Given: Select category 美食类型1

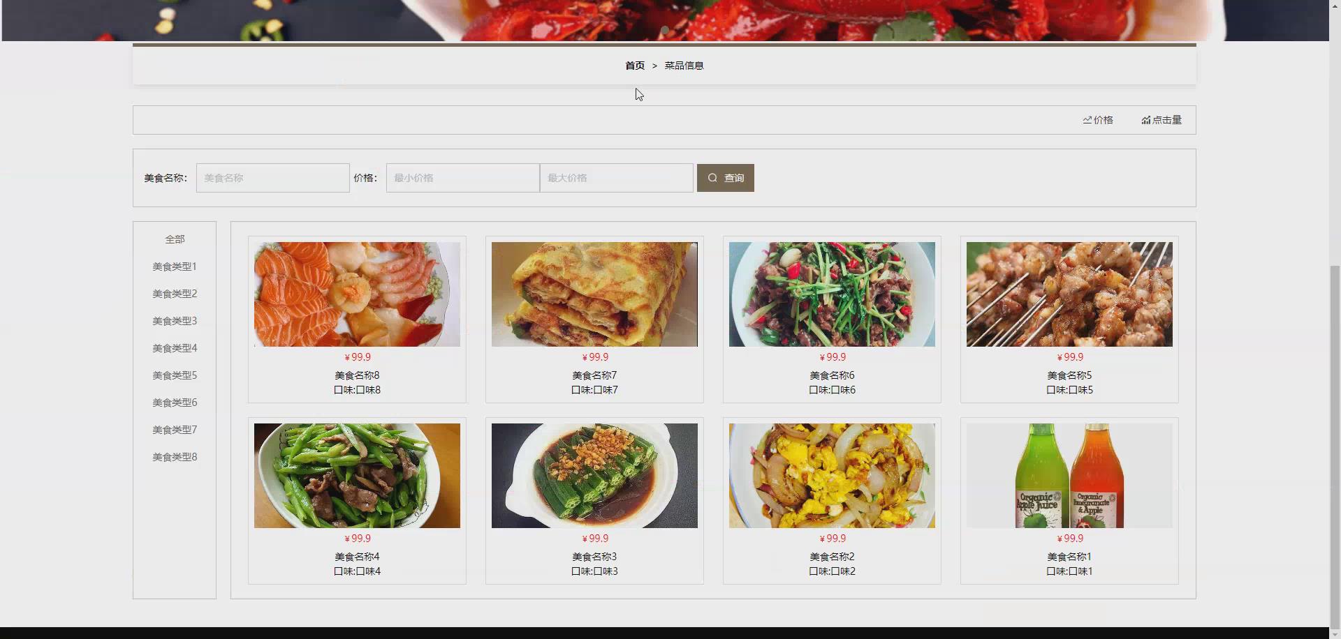Looking at the screenshot, I should [x=175, y=266].
